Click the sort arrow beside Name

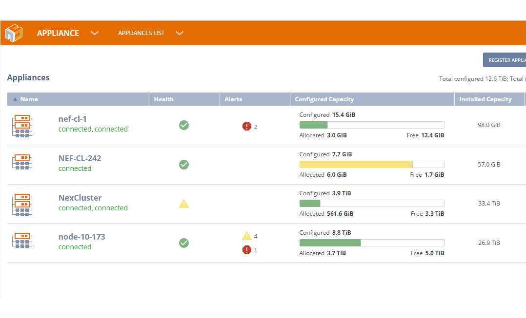coord(15,99)
